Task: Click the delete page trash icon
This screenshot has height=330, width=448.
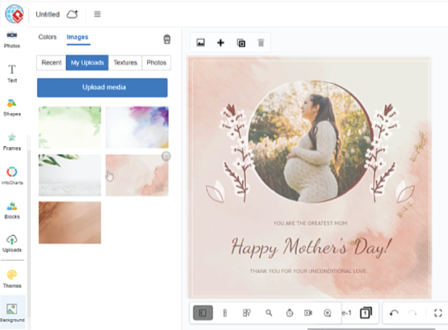Action: point(261,43)
